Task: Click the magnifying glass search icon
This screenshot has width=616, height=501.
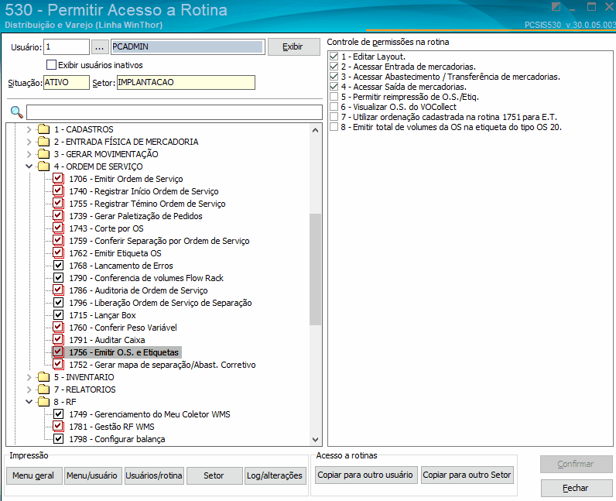Action: click(16, 112)
